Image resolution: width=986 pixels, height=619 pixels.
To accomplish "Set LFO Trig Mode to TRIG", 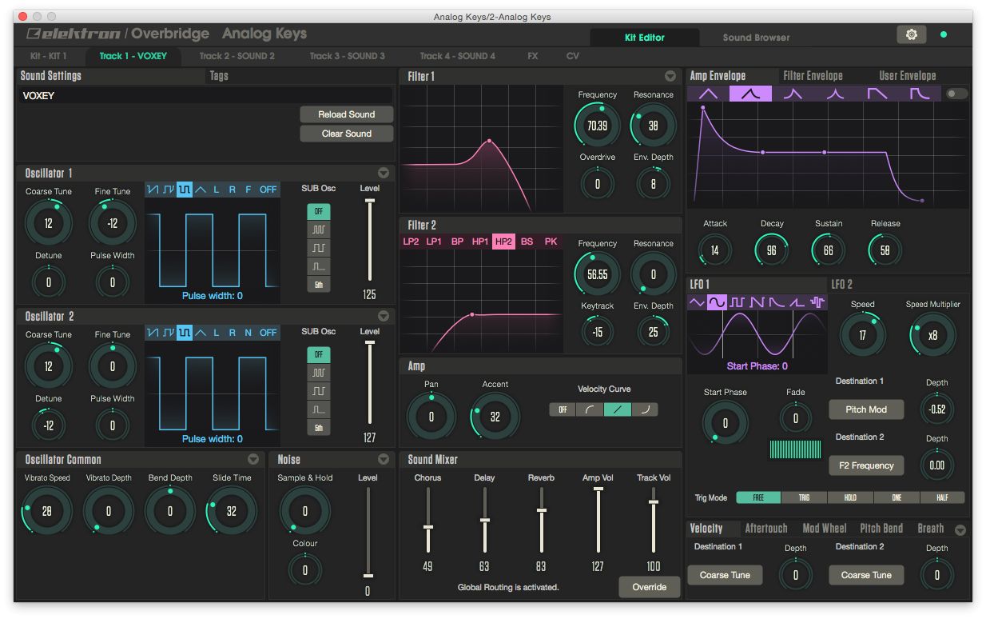I will tap(804, 497).
